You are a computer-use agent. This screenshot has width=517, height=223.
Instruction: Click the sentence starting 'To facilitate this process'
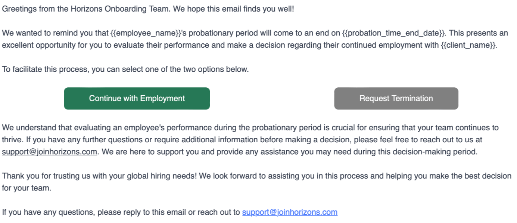(125, 69)
